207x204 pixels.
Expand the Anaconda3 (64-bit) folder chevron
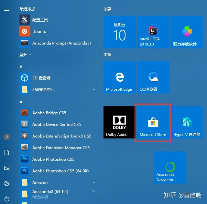pos(94,191)
